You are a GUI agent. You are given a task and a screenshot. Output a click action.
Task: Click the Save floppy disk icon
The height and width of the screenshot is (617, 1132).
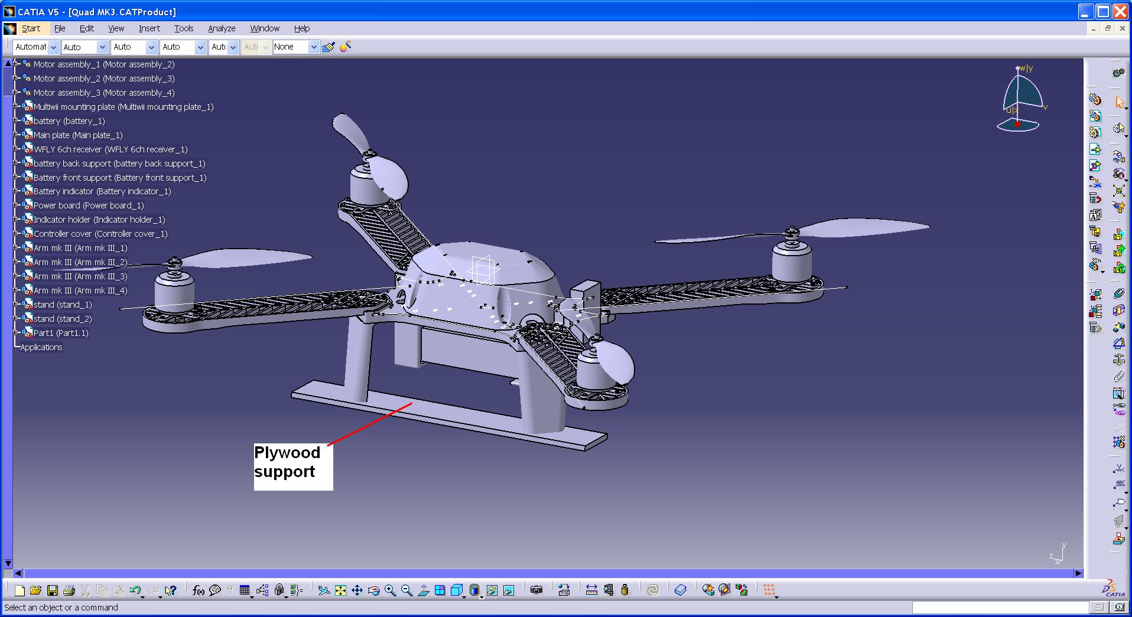[52, 590]
